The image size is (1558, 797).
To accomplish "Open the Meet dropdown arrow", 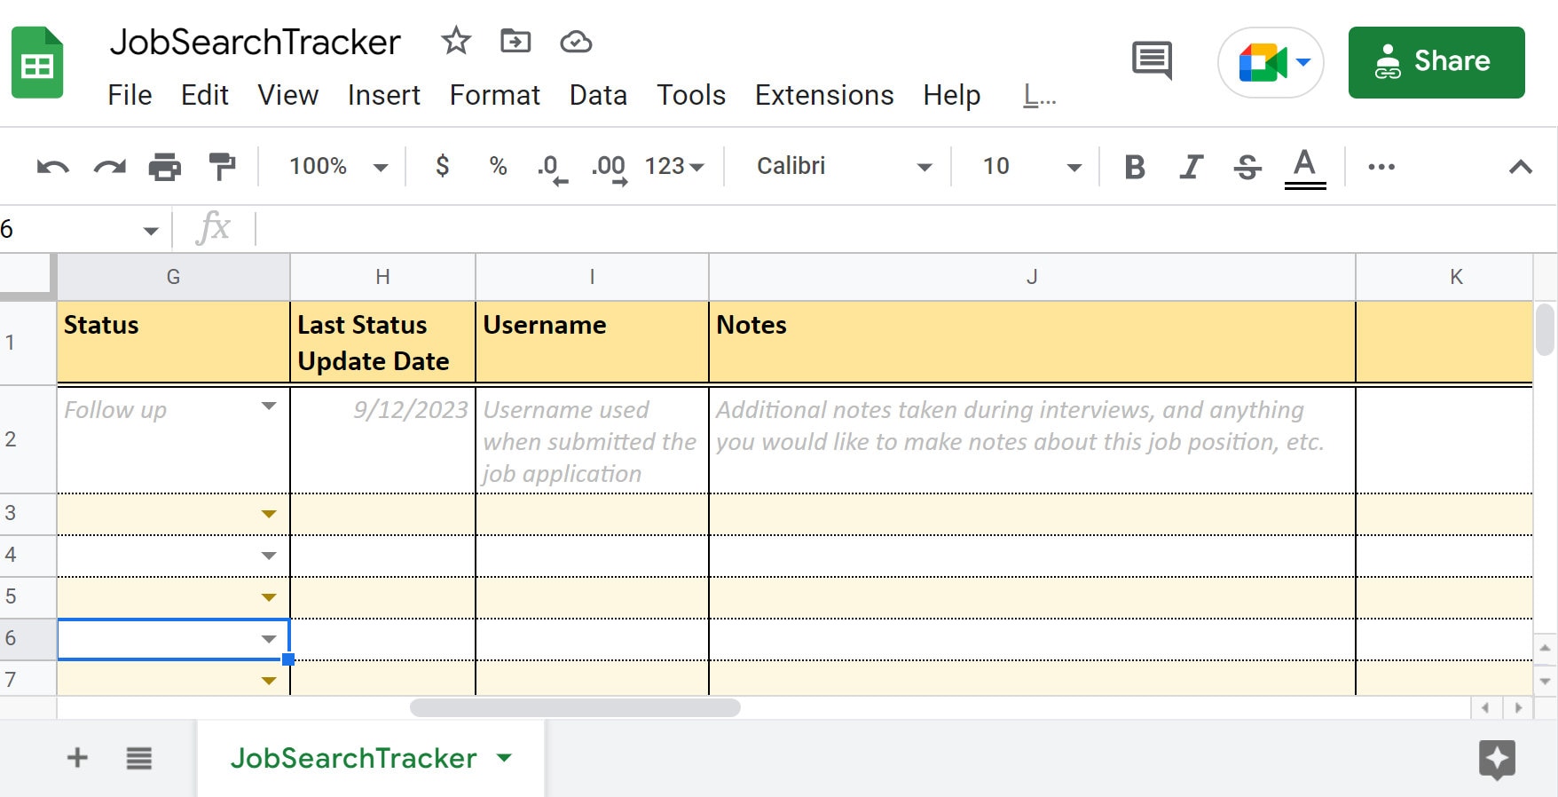I will [1303, 62].
